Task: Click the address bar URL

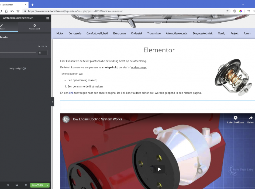Action: pos(75,11)
